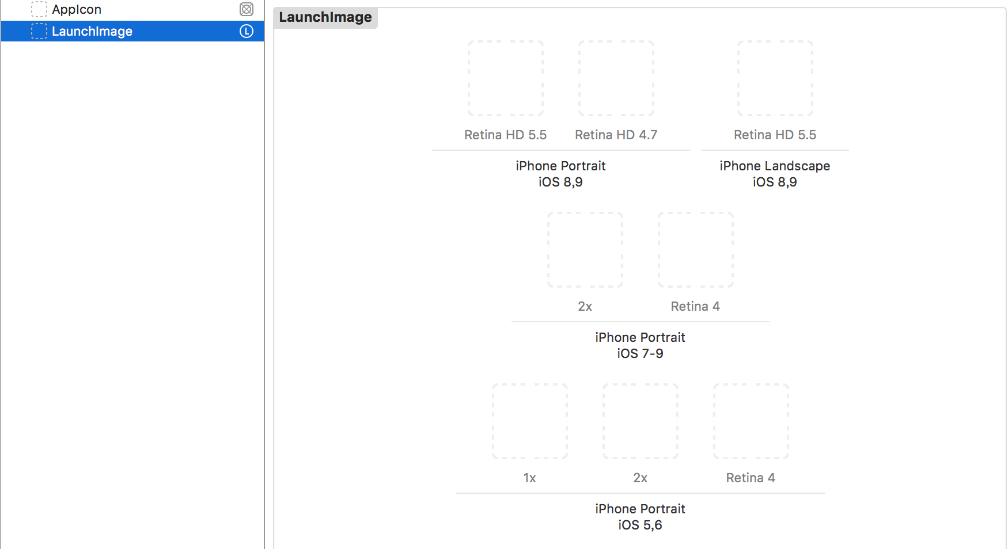The height and width of the screenshot is (549, 1008).
Task: Select iPhone Landscape Retina HD 5.5 slot
Action: (x=775, y=78)
